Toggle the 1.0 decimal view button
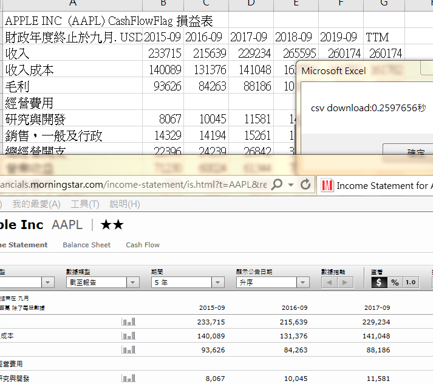This screenshot has width=433, height=384. click(x=411, y=283)
